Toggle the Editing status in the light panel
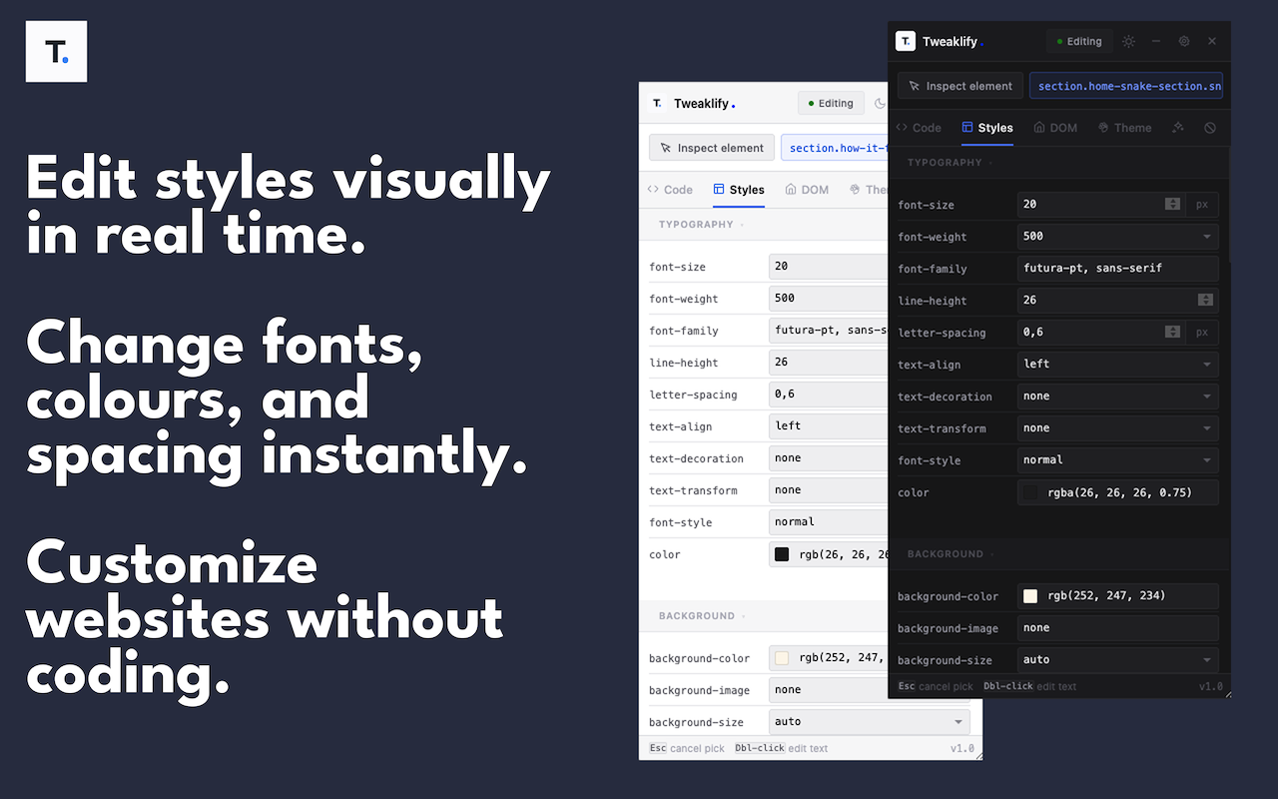Screen dimensions: 1278x799 830,103
